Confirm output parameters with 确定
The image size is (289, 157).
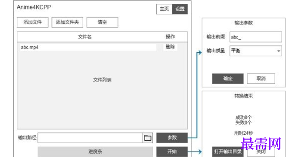pos(228,78)
